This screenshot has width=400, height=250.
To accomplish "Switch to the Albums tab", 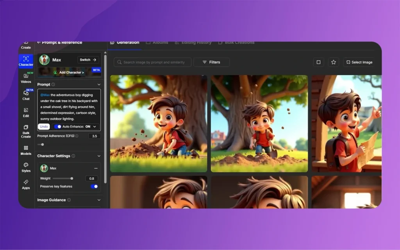I will tap(157, 42).
